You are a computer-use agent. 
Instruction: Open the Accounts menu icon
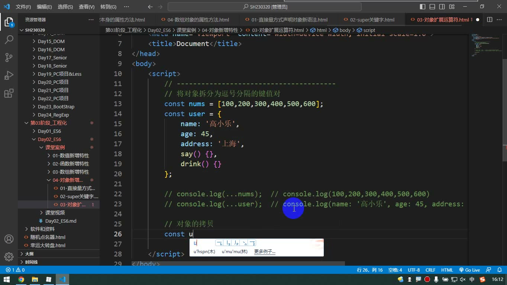[9, 239]
